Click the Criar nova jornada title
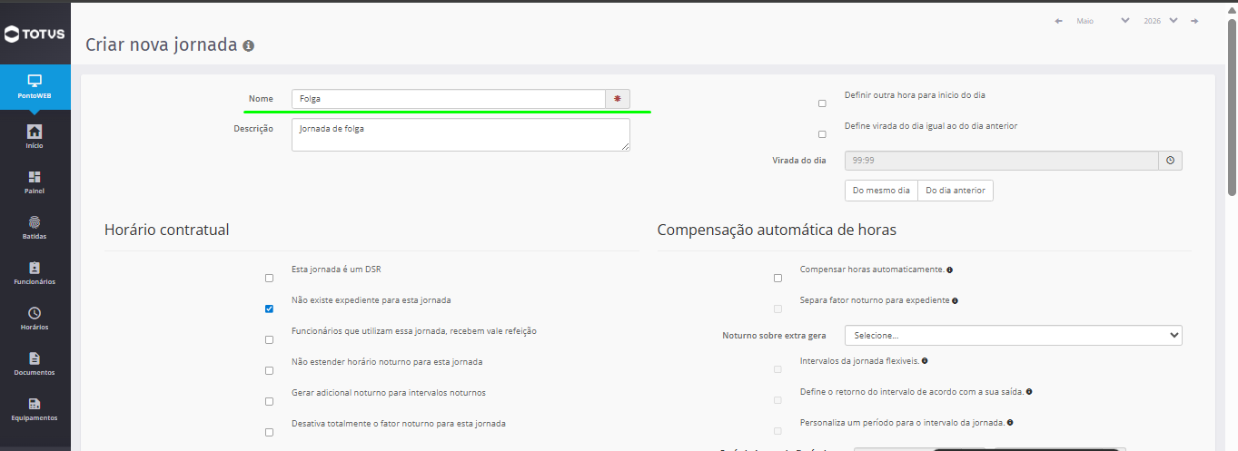 pyautogui.click(x=161, y=44)
